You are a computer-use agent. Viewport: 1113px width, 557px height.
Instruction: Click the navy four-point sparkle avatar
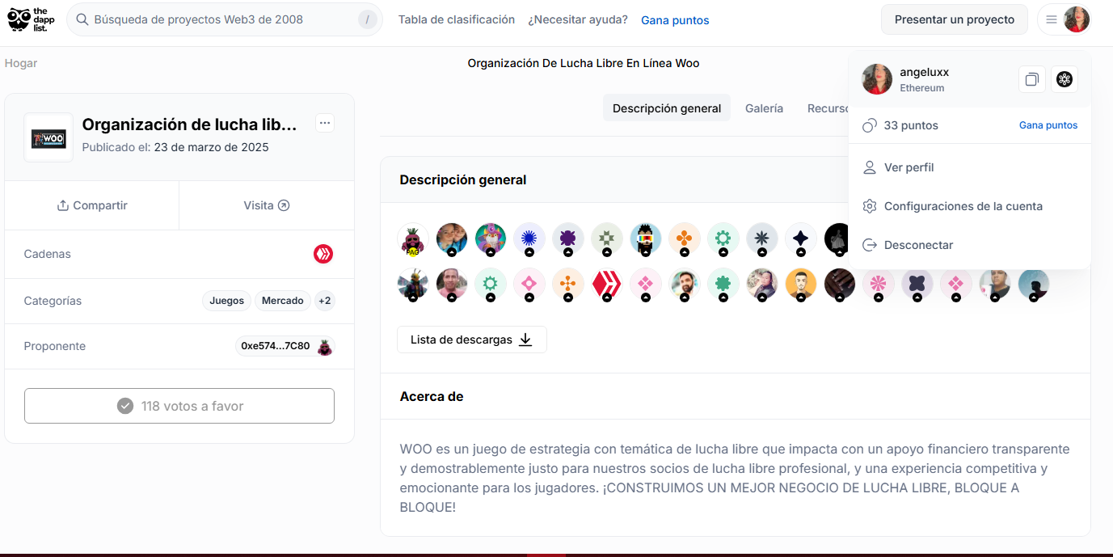click(x=801, y=239)
